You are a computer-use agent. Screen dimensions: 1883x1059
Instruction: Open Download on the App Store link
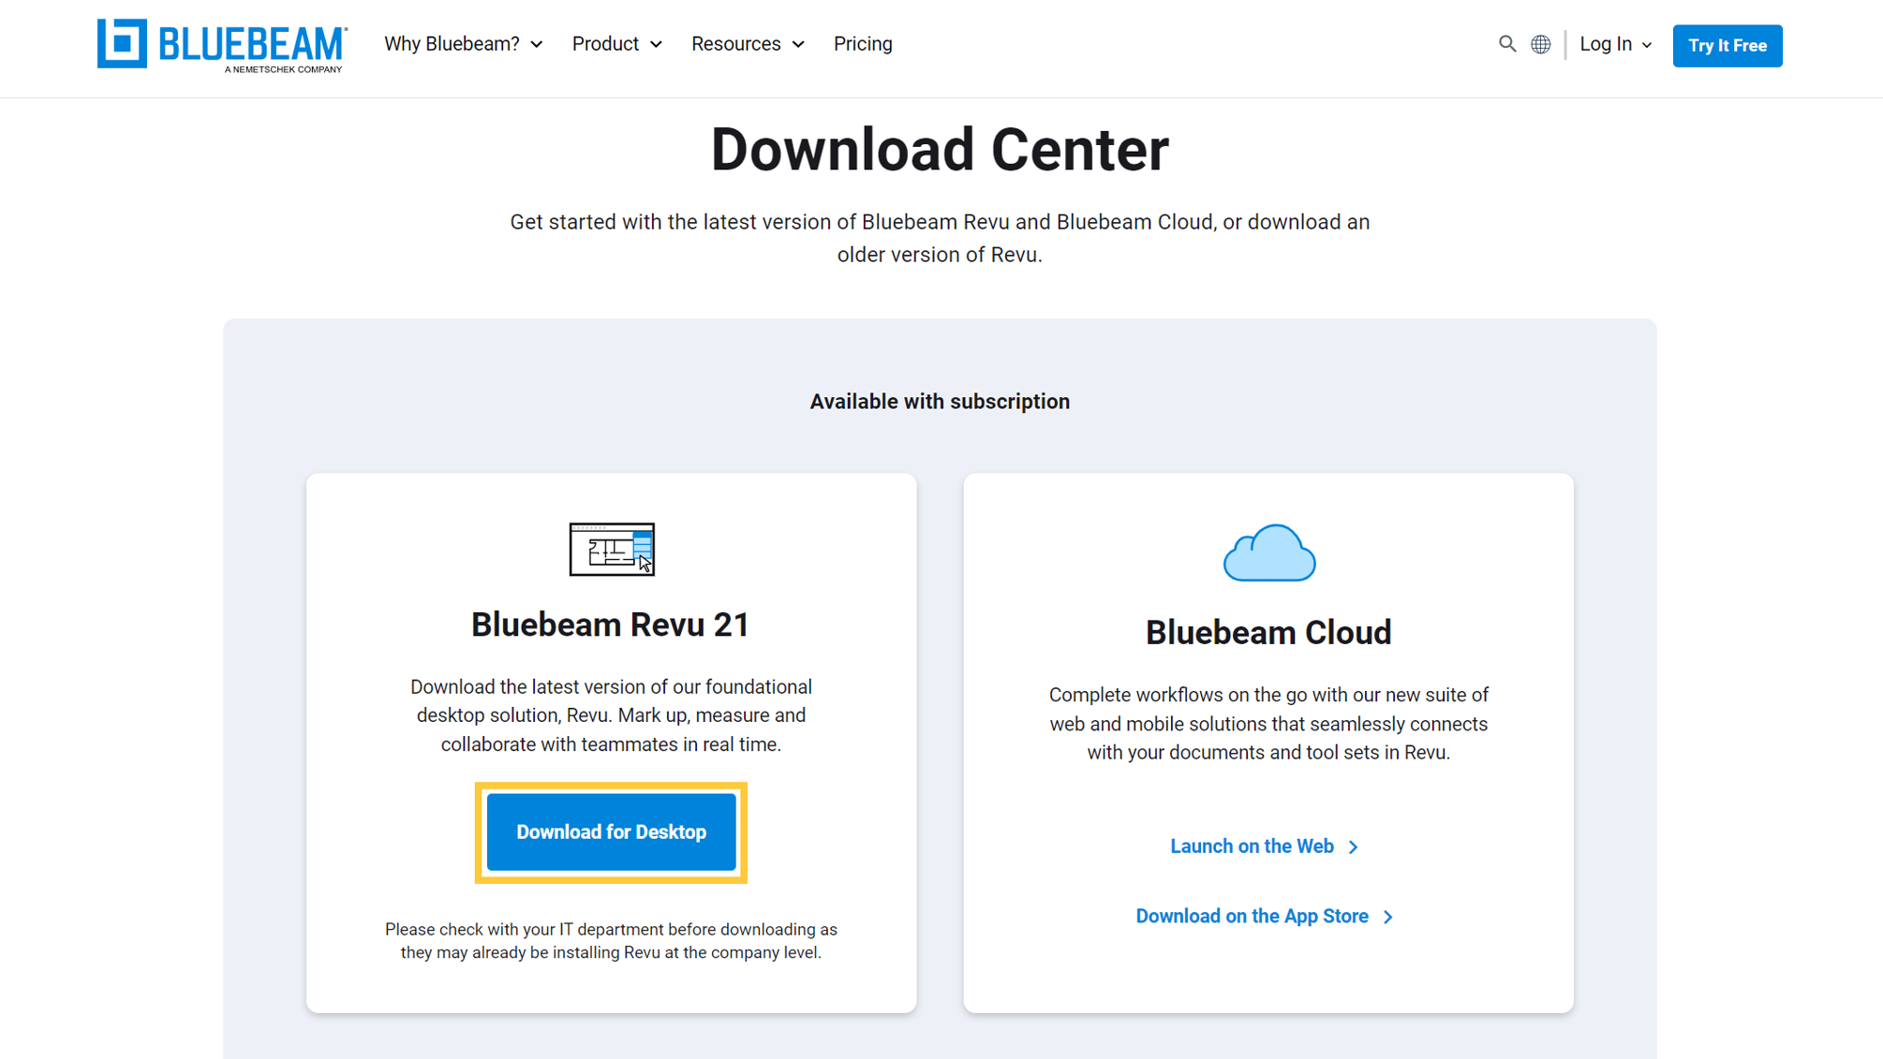[1252, 916]
